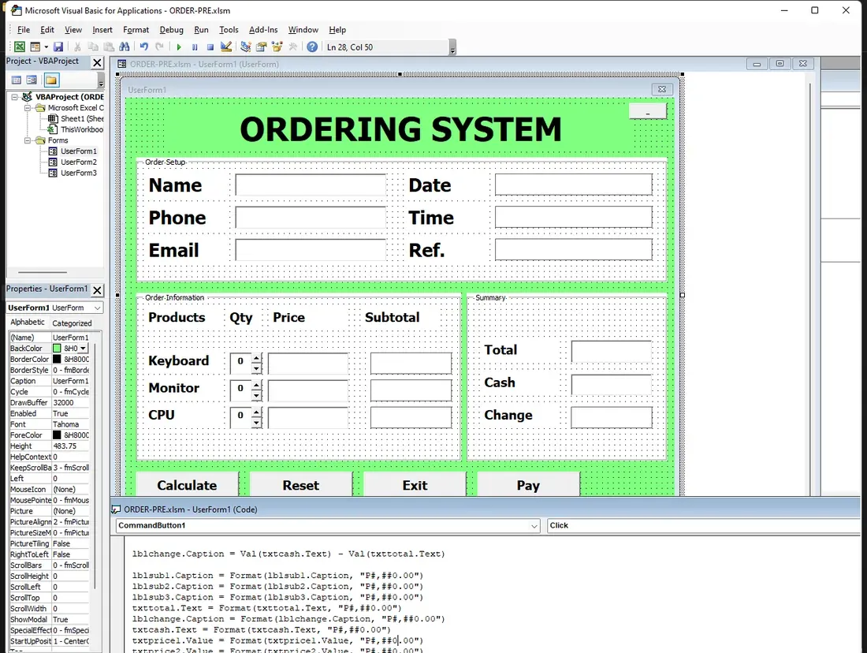
Task: Open the Object Browser toolbar icon
Action: click(x=277, y=47)
